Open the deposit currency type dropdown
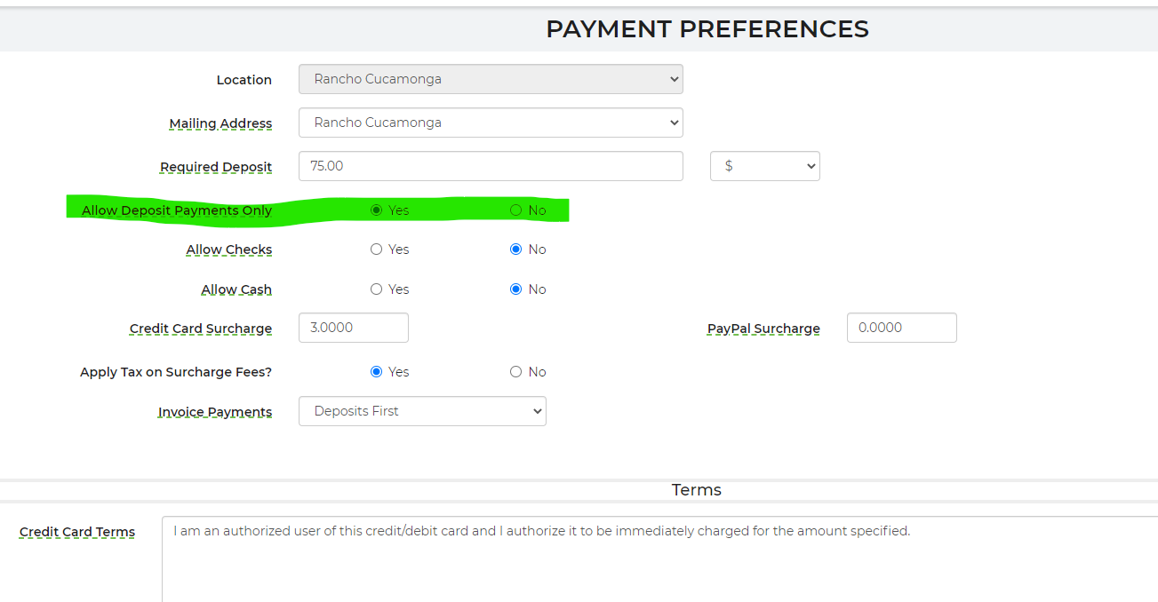This screenshot has height=602, width=1158. (x=764, y=166)
